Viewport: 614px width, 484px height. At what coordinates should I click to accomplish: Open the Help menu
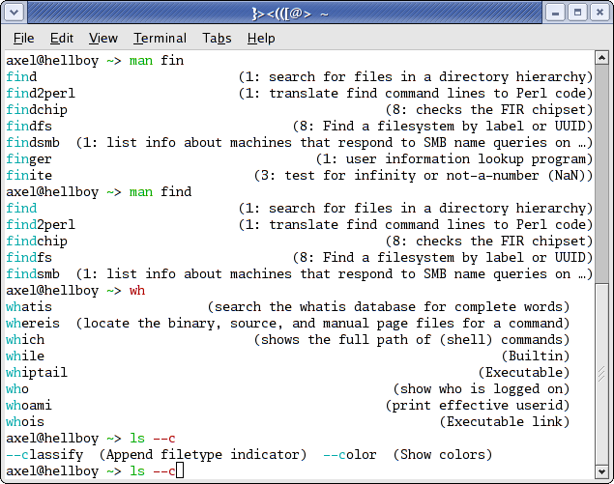261,38
